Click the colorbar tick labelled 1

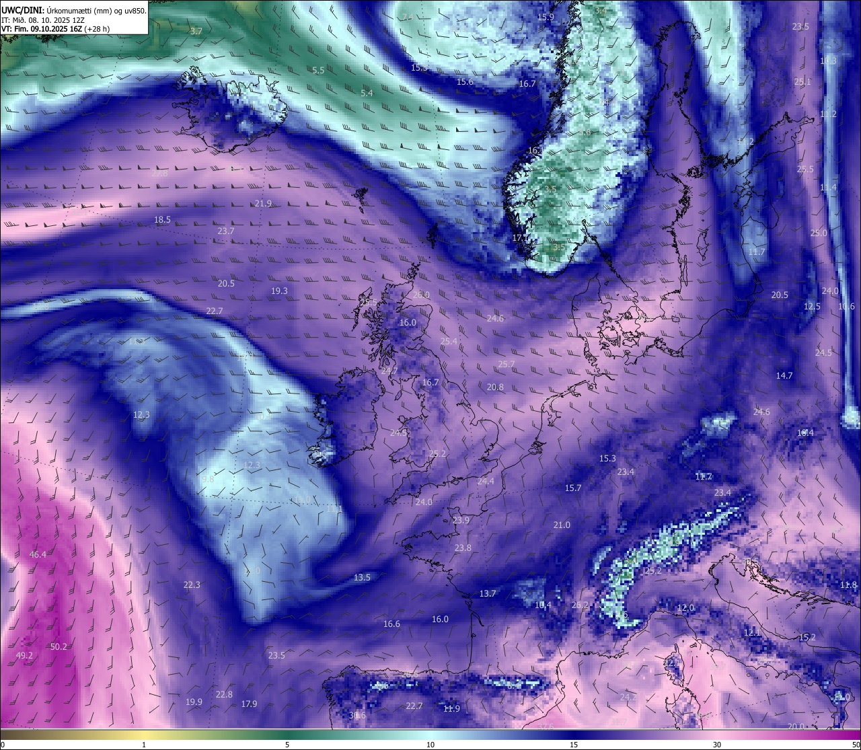click(x=144, y=745)
